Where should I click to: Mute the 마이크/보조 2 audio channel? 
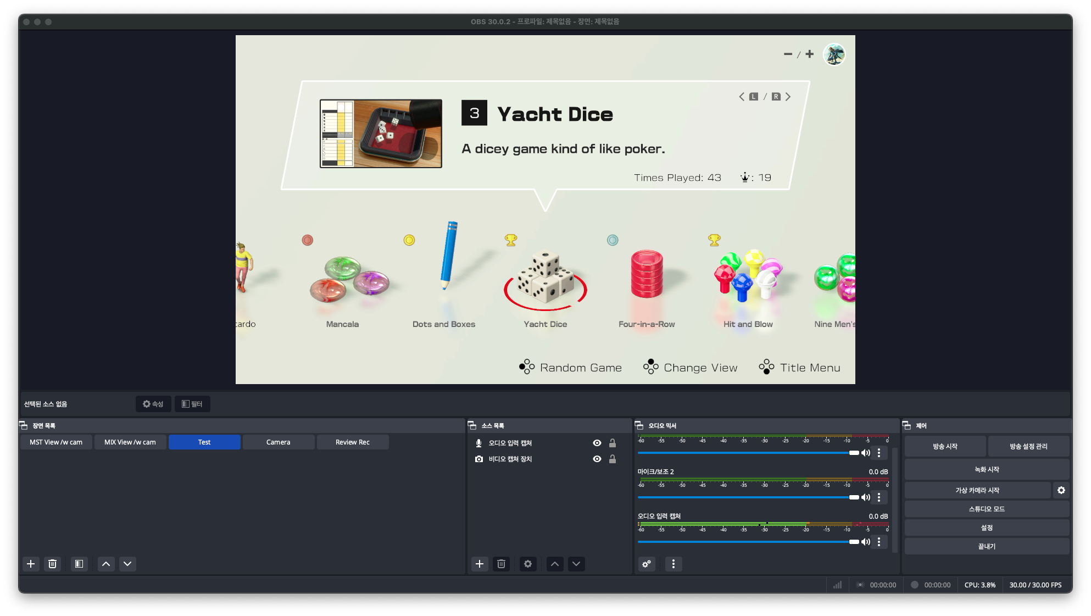coord(866,497)
